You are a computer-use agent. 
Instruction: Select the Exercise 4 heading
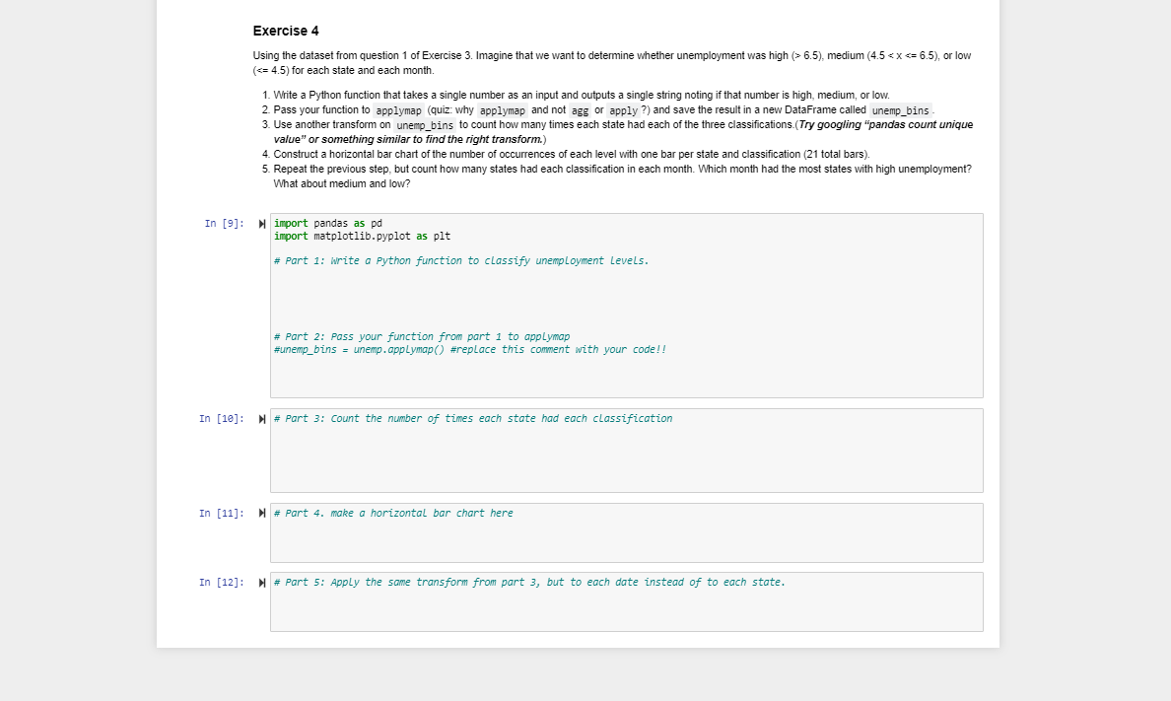[x=286, y=31]
